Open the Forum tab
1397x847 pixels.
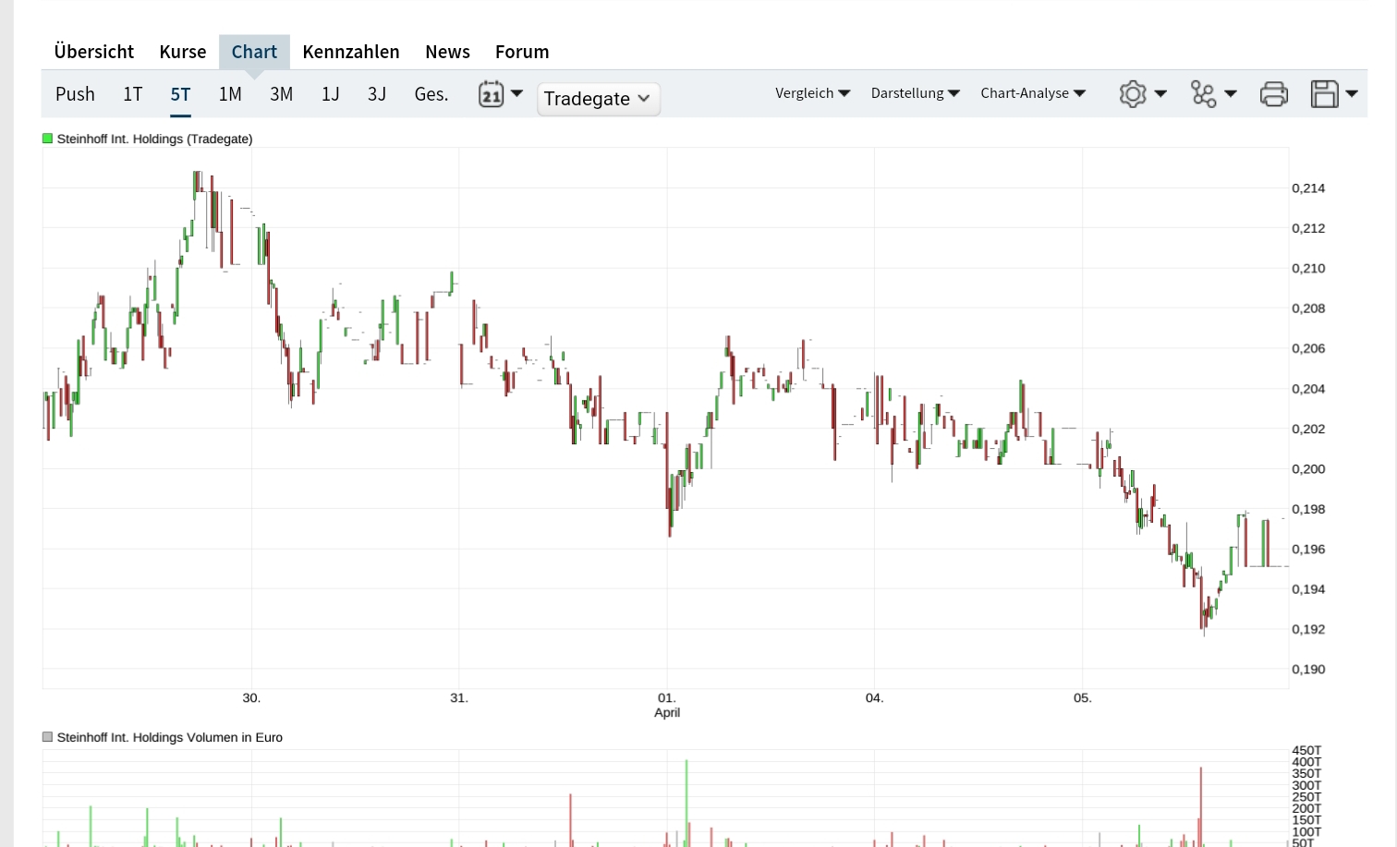tap(522, 52)
